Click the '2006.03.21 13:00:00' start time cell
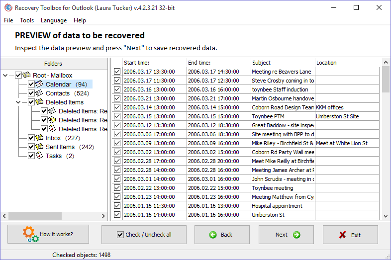Screen dimensions: 391x260 (x=155, y=98)
